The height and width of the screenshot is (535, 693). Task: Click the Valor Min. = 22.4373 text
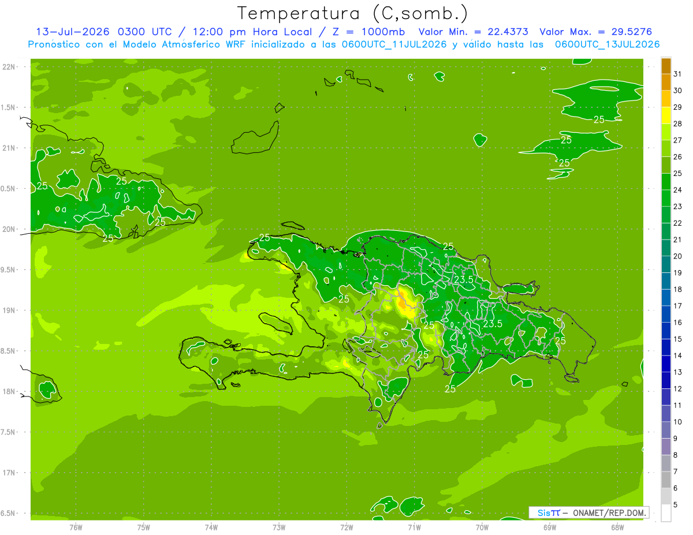(x=473, y=32)
